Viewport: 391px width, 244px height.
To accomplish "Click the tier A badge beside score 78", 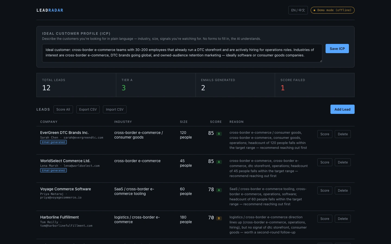I will click(219, 190).
